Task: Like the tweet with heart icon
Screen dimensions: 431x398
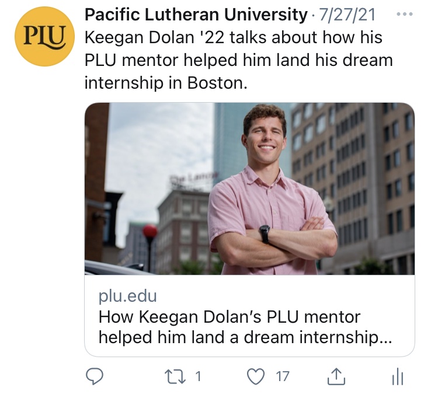Action: pyautogui.click(x=256, y=376)
